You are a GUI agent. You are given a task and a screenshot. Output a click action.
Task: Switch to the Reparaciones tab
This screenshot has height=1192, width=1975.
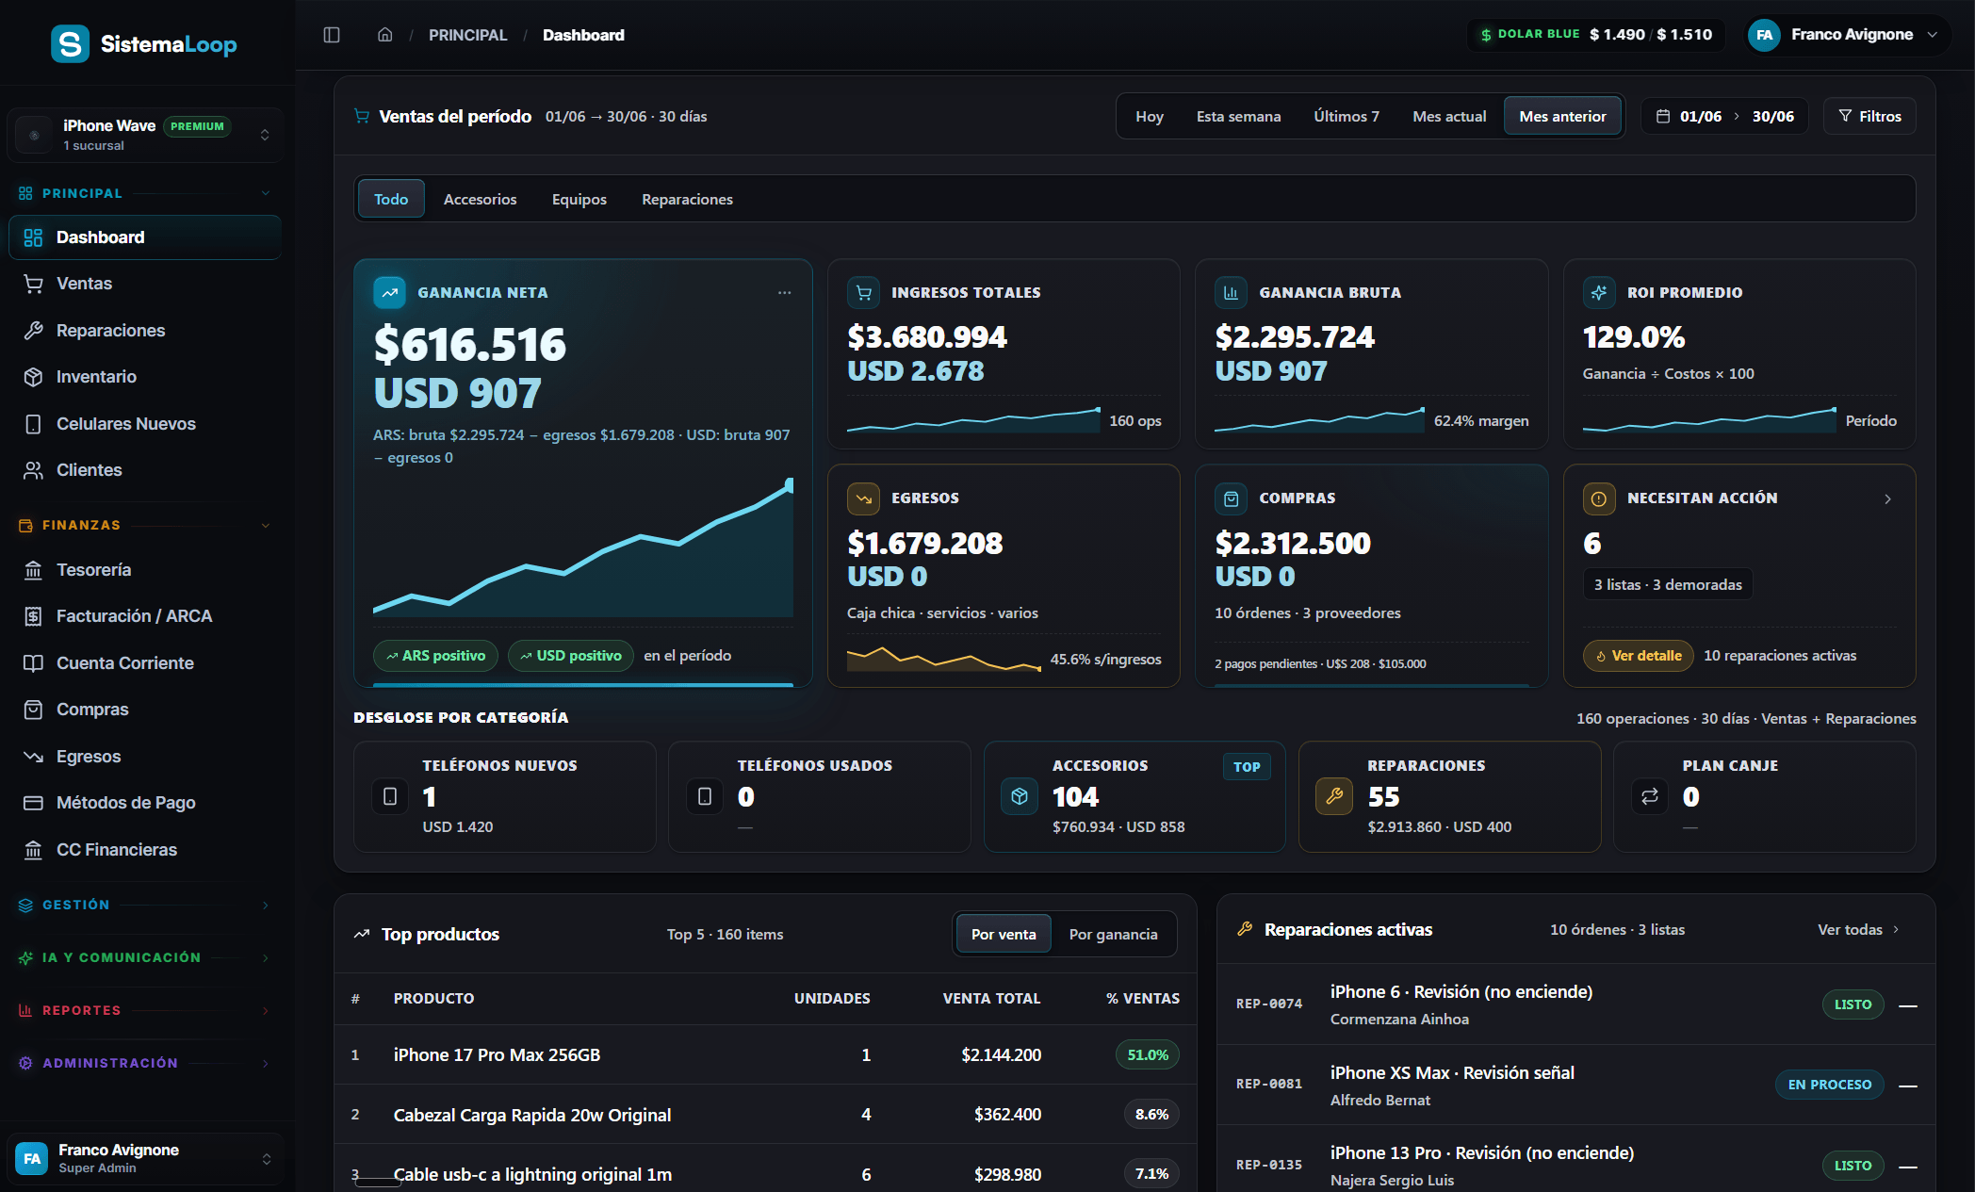coord(687,199)
